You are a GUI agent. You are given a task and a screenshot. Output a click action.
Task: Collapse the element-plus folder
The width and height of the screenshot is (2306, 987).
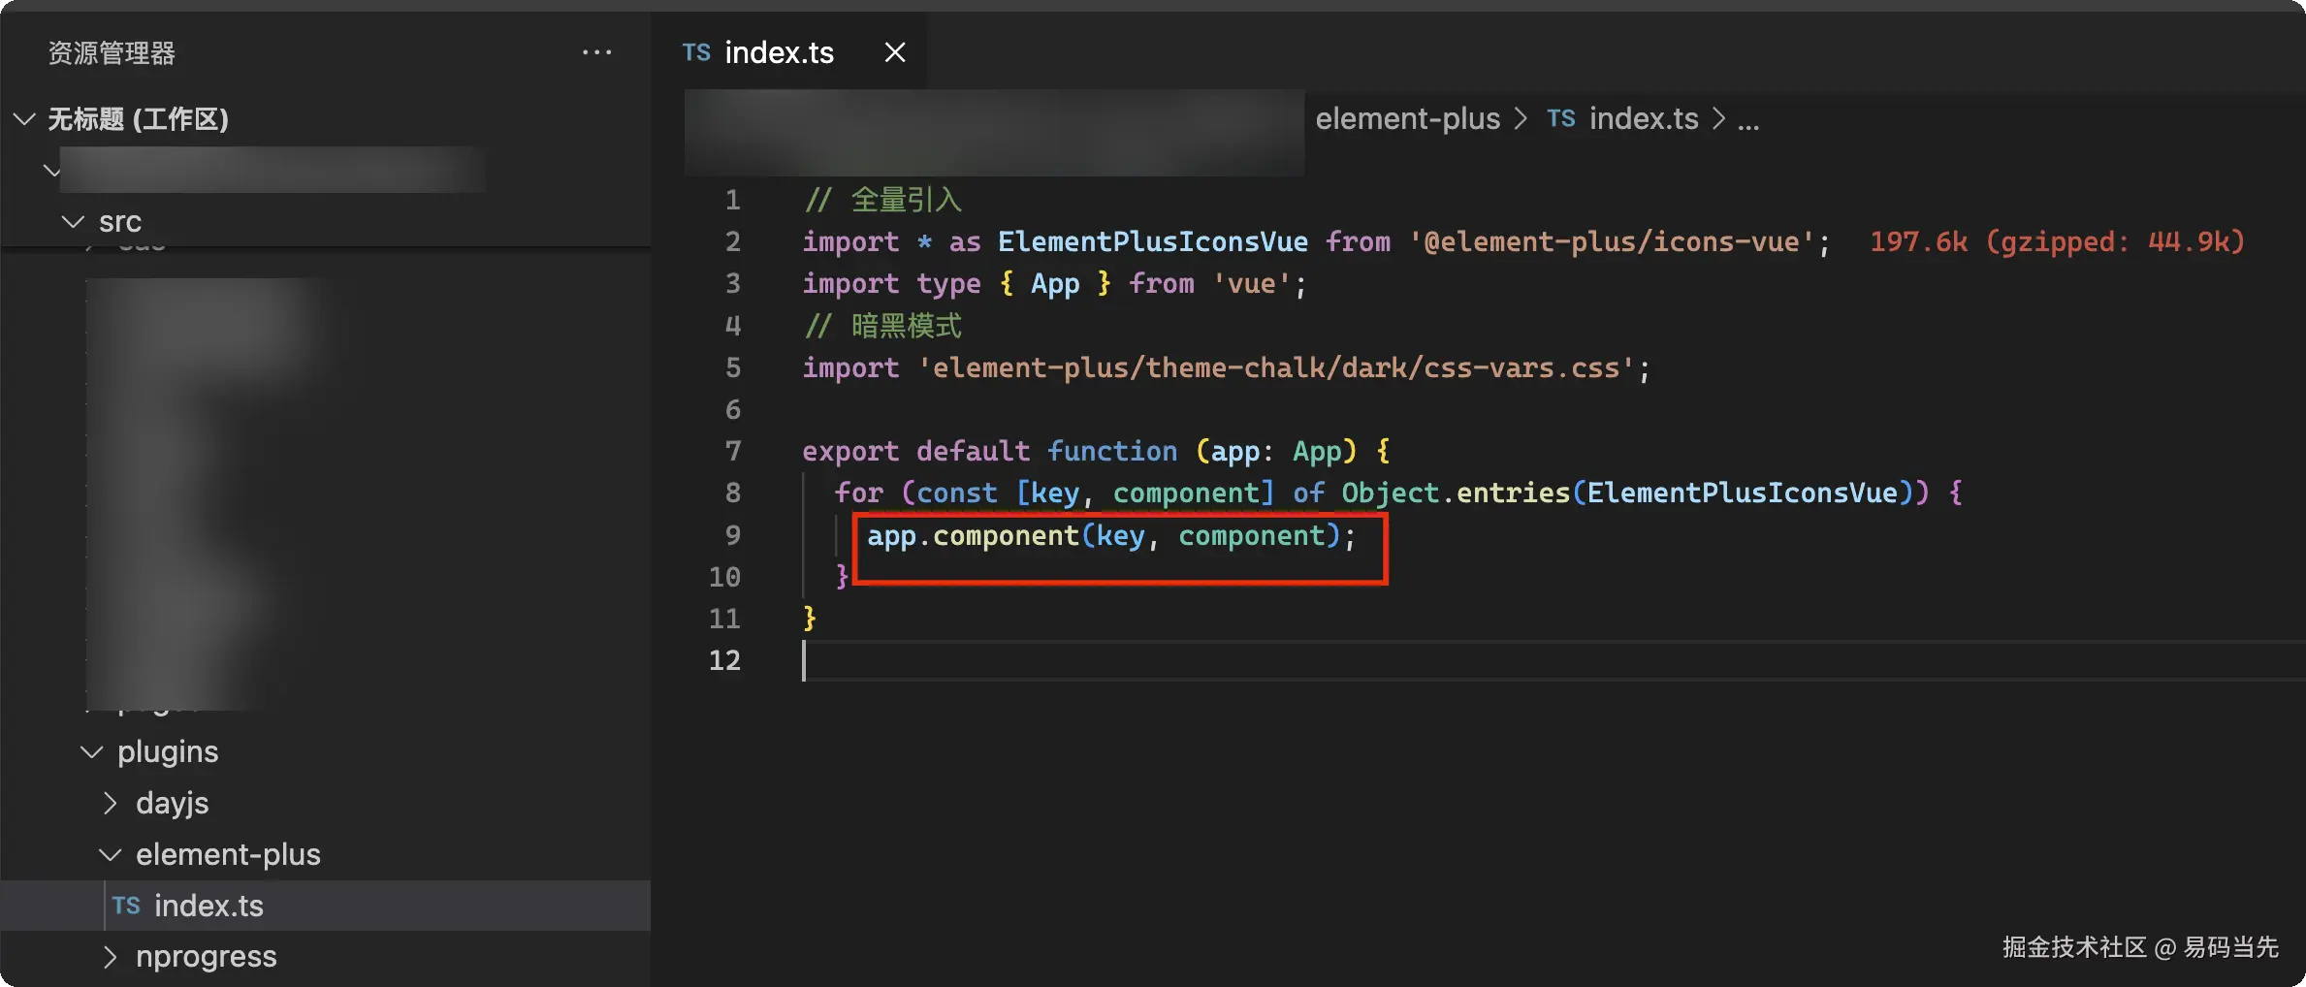point(111,855)
